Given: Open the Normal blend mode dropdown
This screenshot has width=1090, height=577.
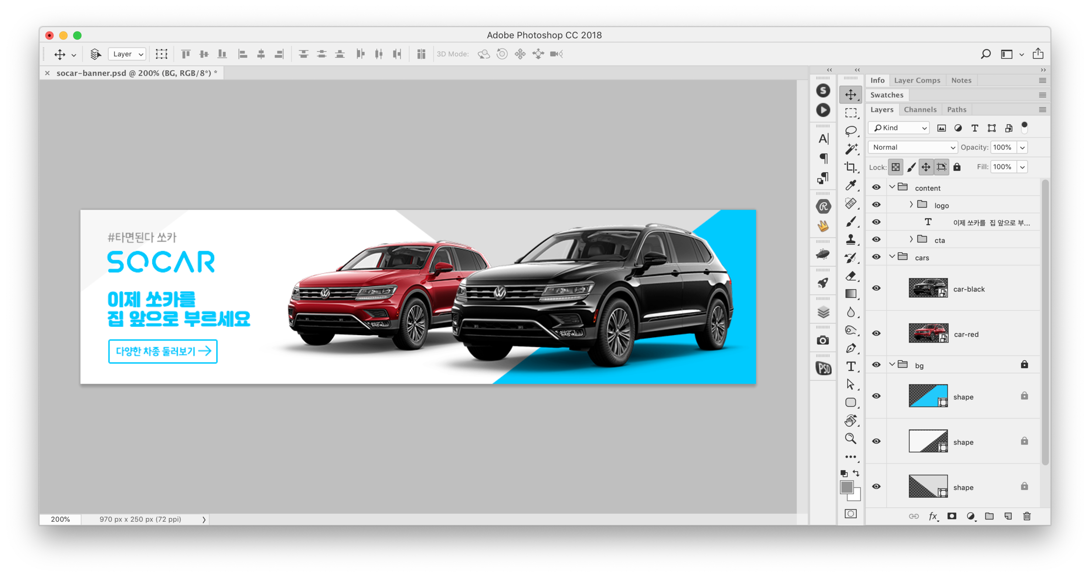Looking at the screenshot, I should click(x=913, y=147).
